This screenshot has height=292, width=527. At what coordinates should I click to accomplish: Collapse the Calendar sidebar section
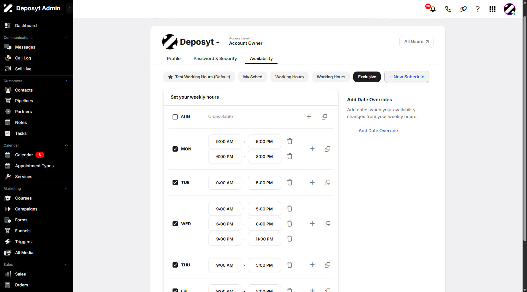click(66, 145)
